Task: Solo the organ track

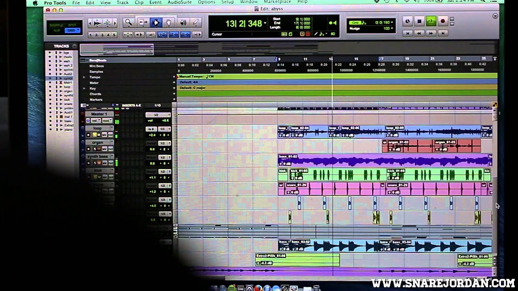Action: (94, 149)
